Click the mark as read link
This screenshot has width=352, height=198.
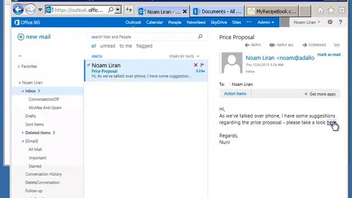pos(329,54)
